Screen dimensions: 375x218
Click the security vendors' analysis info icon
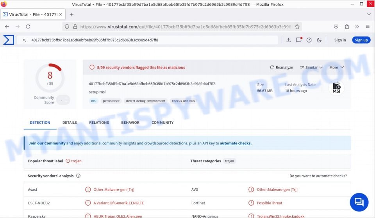[78, 176]
